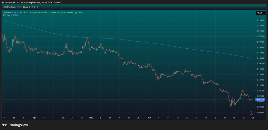Viewport: 268px width, 130px height.
Task: Click the change value +0.00081 (+0.98%)
Action: coord(75,13)
